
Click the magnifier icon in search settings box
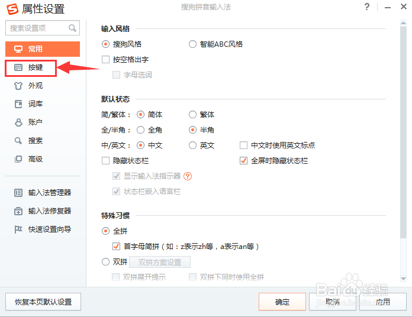click(72, 28)
